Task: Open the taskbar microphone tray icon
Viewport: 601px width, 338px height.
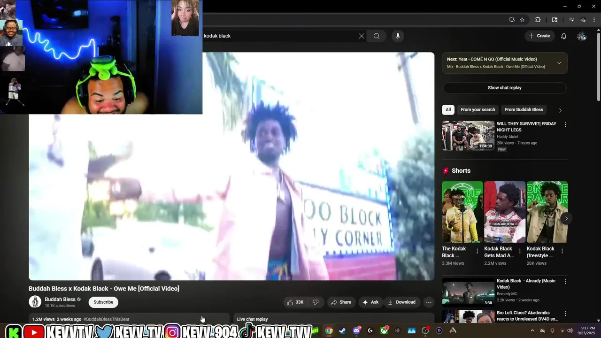Action: click(552, 330)
